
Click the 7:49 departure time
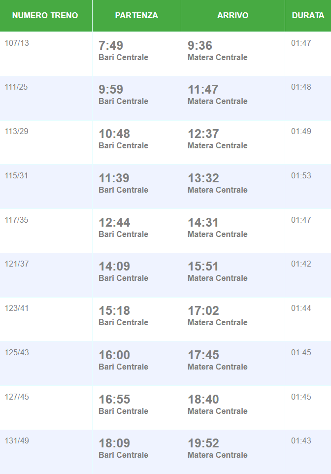tap(111, 46)
